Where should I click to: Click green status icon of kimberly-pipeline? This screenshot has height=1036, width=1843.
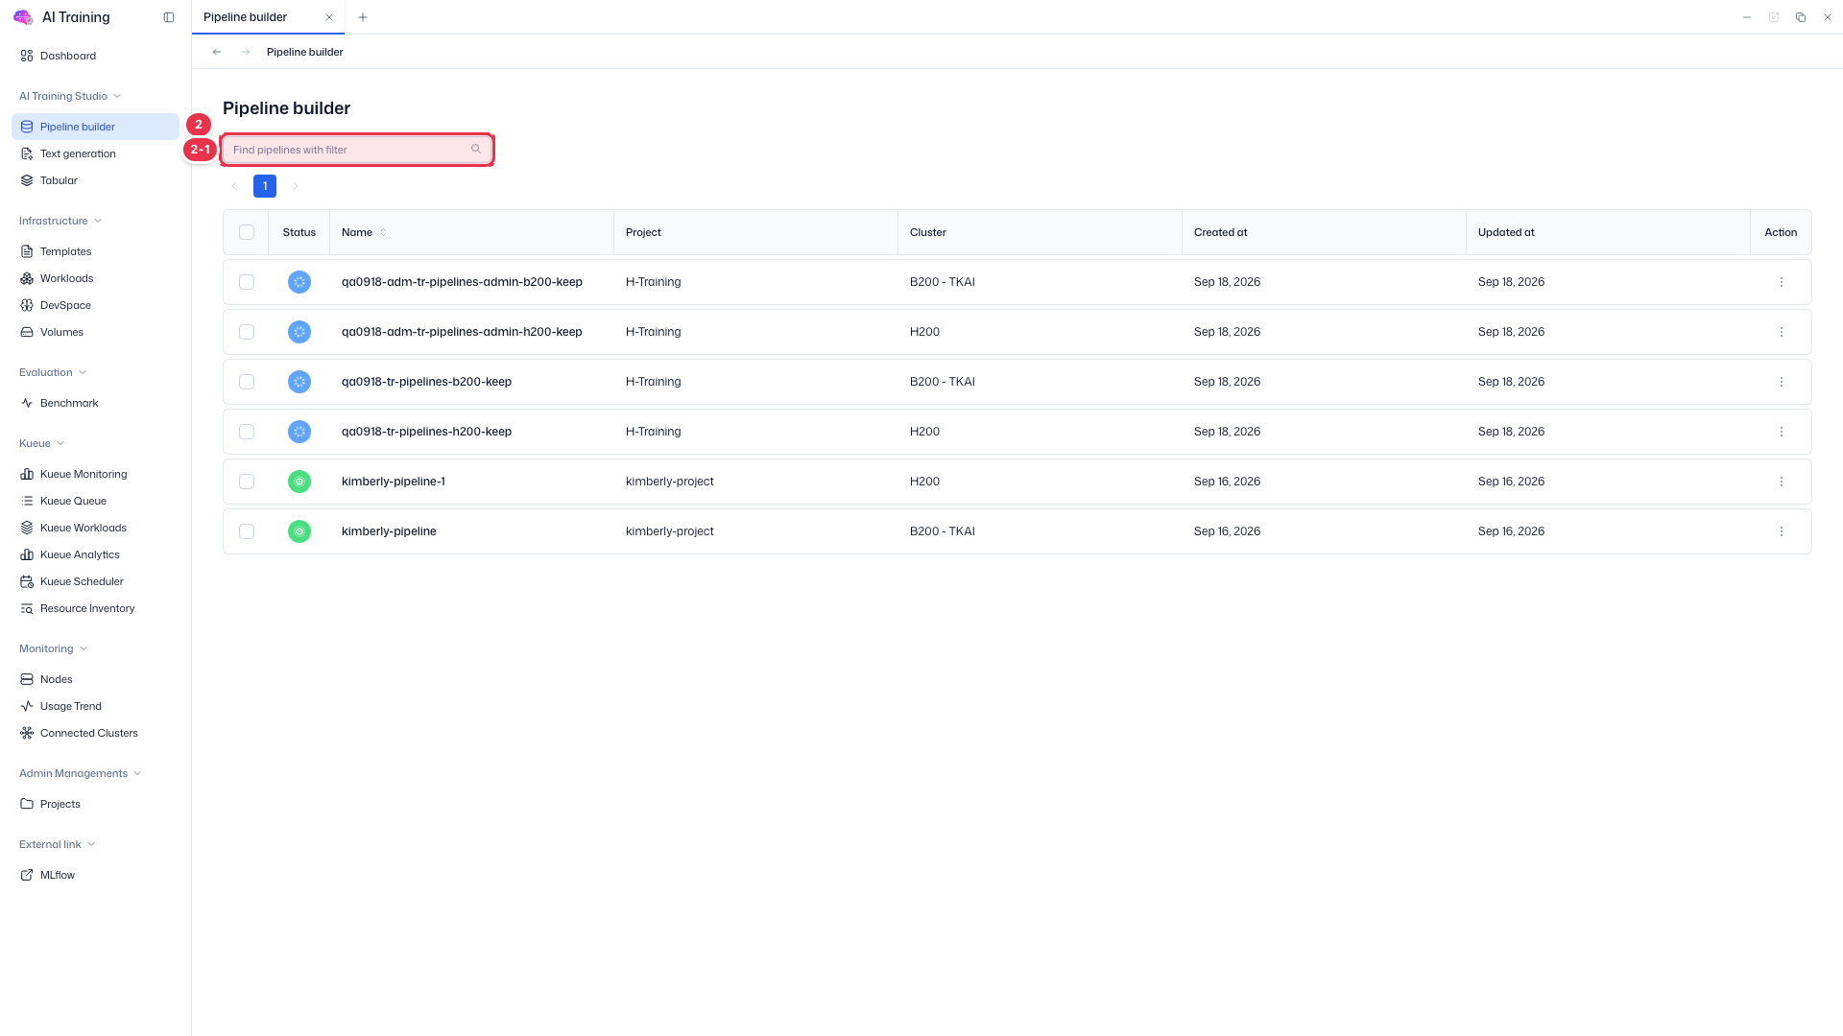(299, 531)
